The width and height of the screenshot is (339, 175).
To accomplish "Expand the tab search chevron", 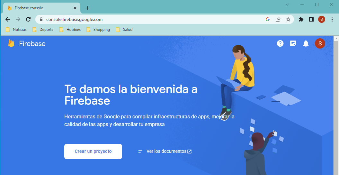I will pos(287,5).
